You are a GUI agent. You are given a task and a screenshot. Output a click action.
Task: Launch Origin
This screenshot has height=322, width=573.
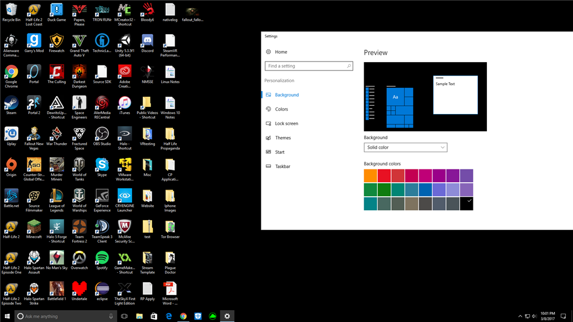(x=11, y=167)
